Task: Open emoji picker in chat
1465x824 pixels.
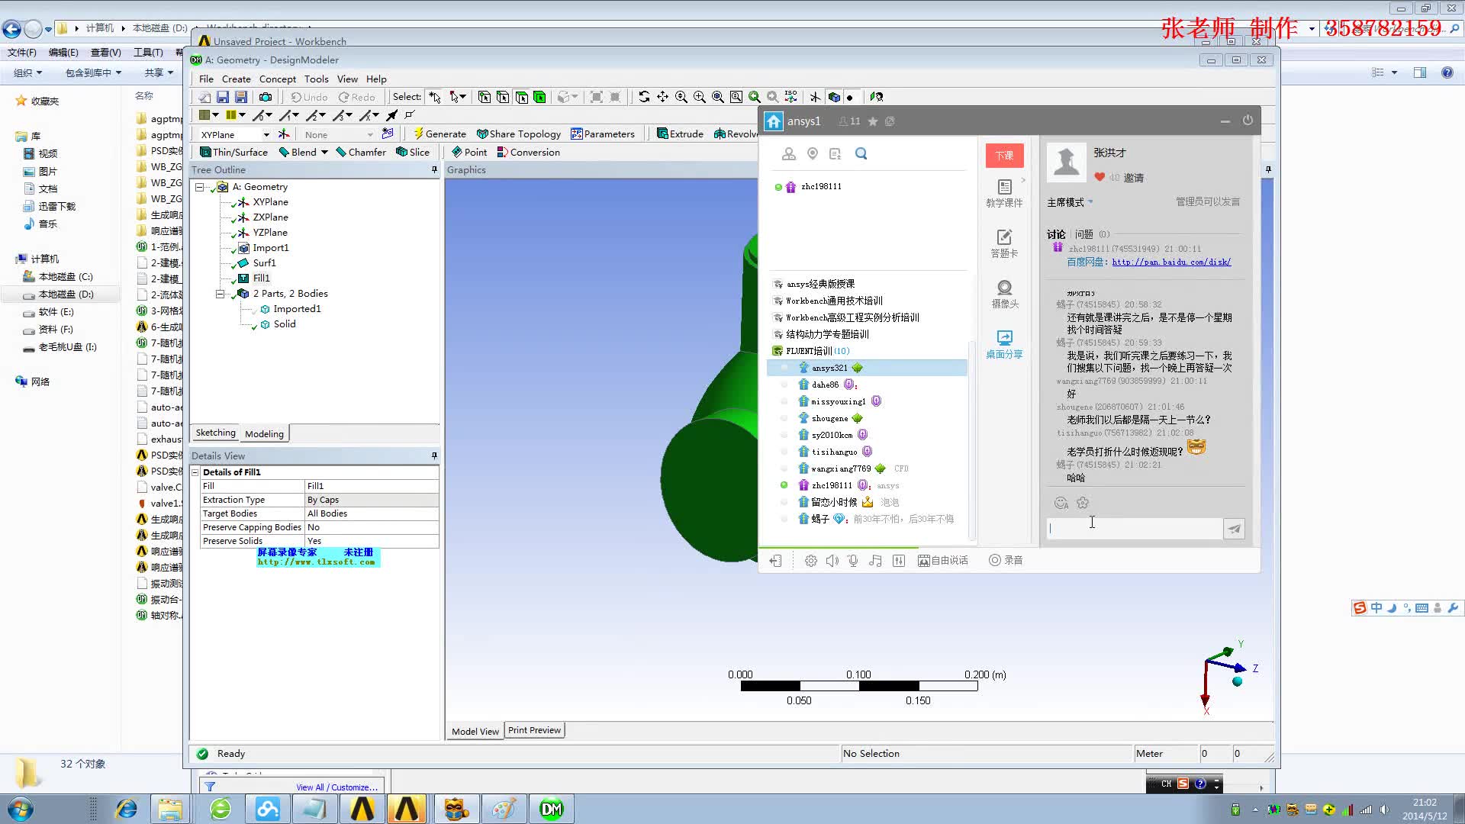Action: coord(1061,503)
